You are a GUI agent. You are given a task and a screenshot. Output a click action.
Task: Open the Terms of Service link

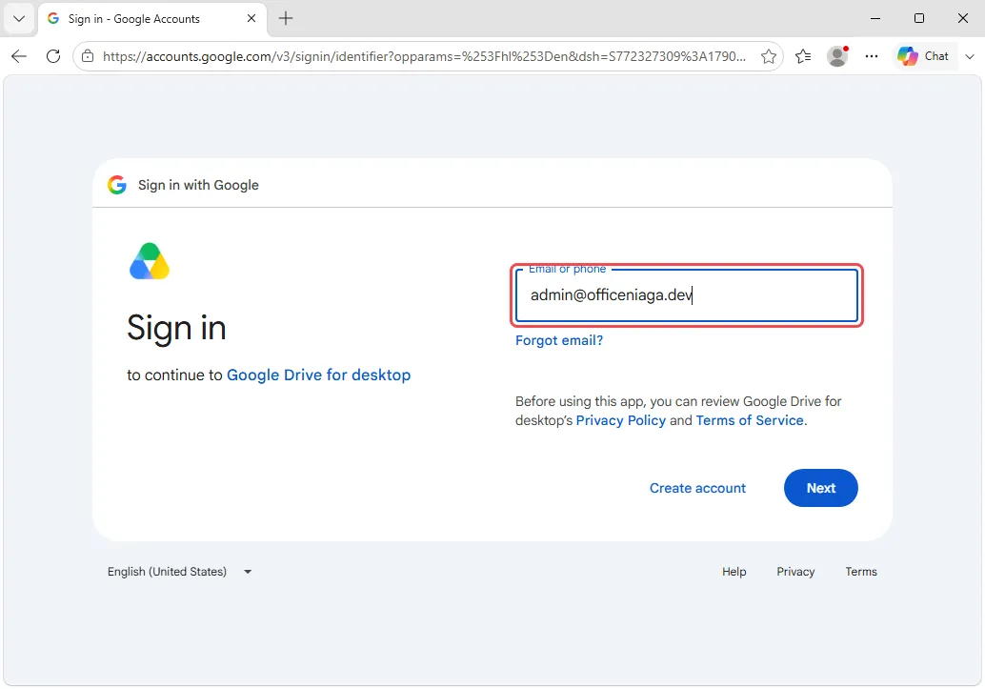coord(750,420)
